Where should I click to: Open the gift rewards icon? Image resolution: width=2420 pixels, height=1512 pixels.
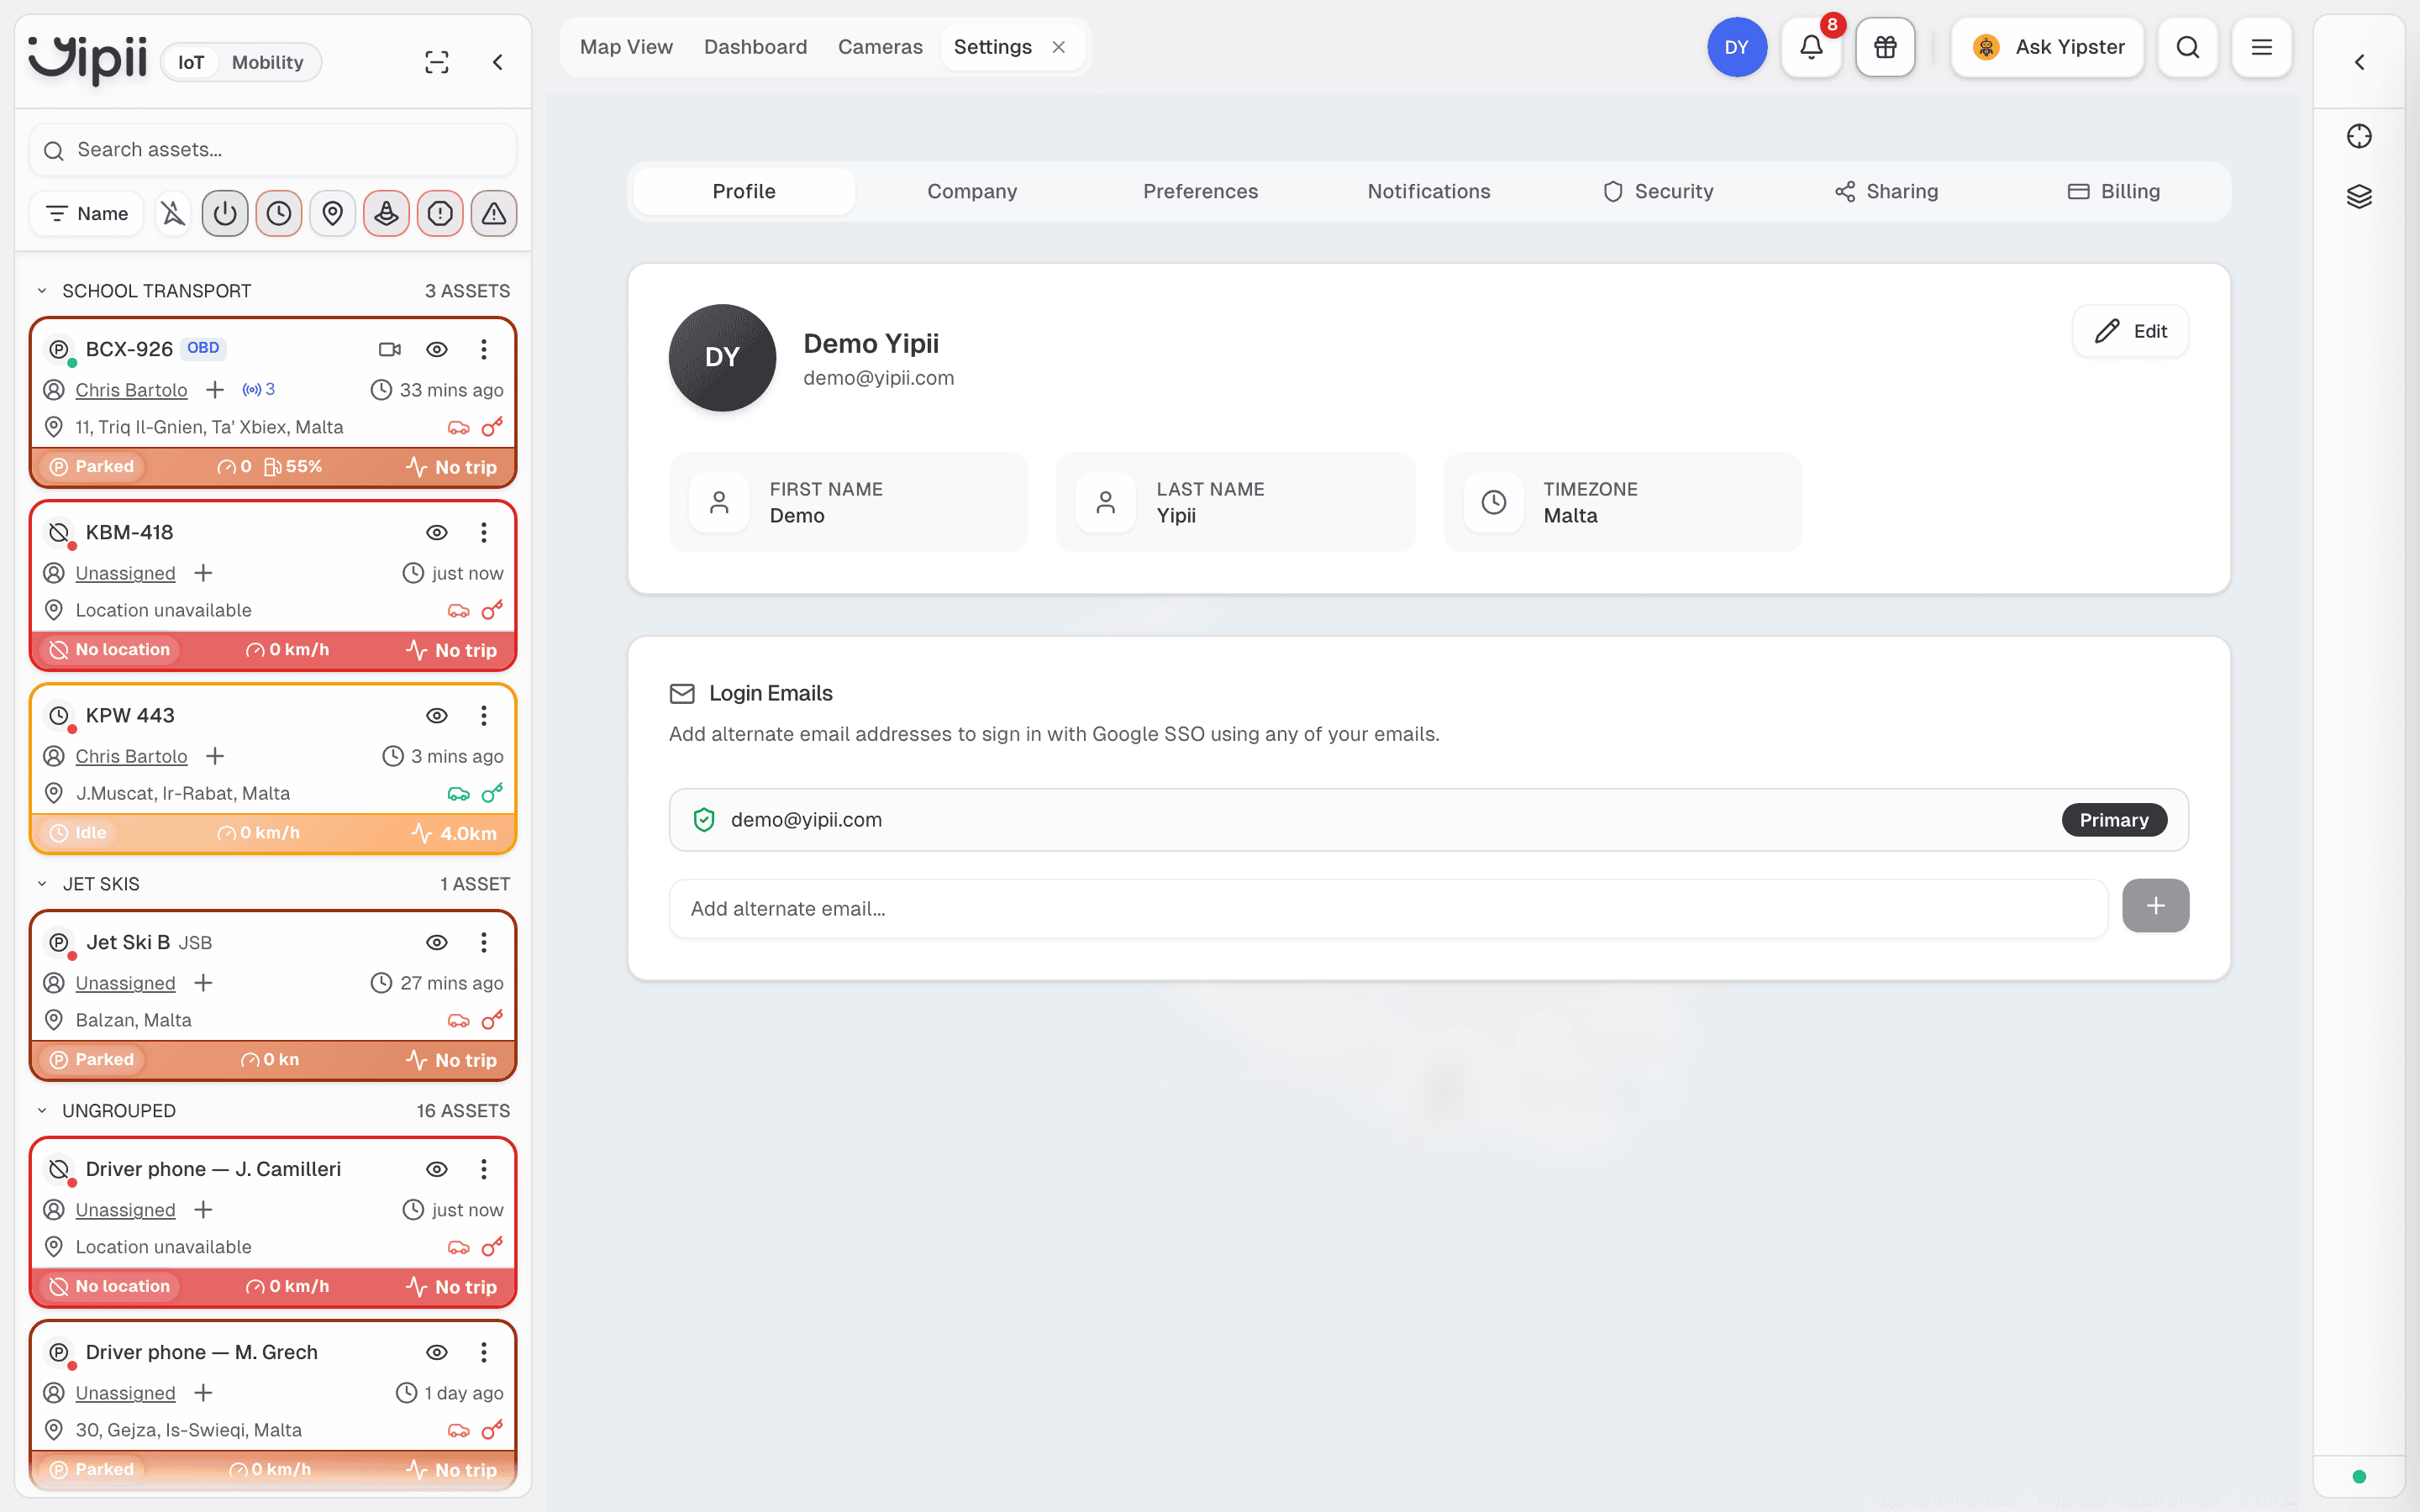(x=1885, y=47)
